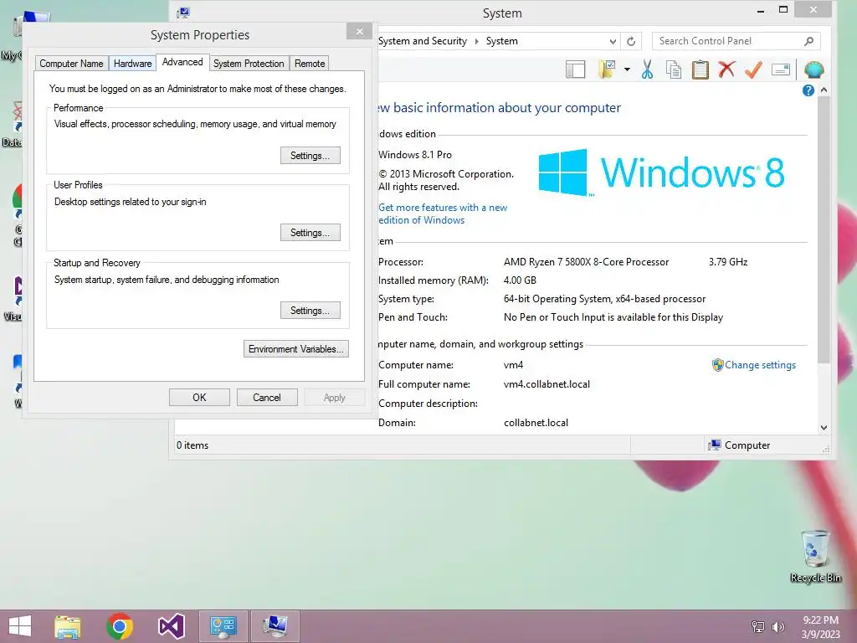The width and height of the screenshot is (857, 643).
Task: Open dropdown arrow next to folder options icon
Action: [627, 70]
